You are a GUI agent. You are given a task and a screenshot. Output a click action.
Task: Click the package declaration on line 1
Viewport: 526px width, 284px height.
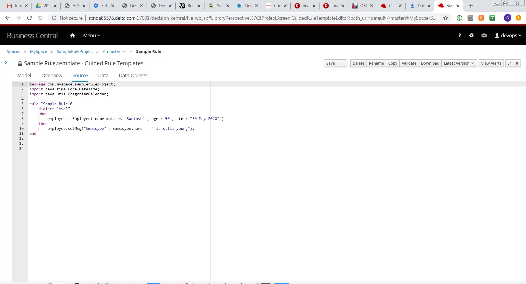click(72, 84)
